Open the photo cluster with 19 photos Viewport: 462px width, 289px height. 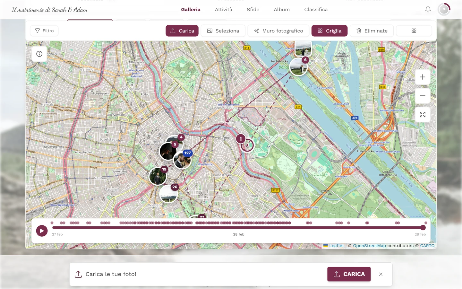[158, 176]
